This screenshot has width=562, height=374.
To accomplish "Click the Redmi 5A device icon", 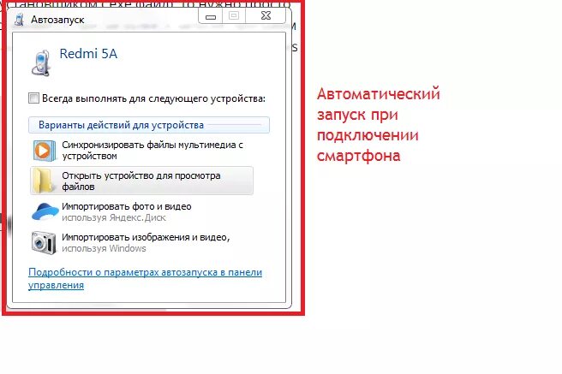I will point(41,63).
